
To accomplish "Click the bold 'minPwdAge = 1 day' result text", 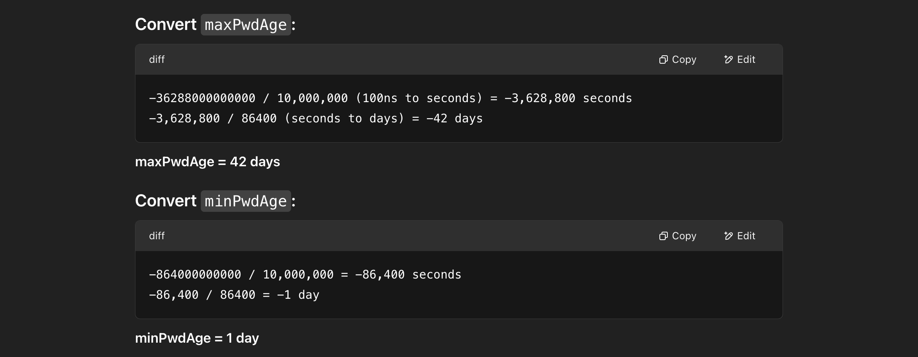I will [x=197, y=338].
